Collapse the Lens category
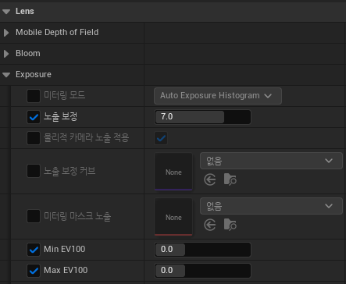Image resolution: width=346 pixels, height=284 pixels. [6, 12]
